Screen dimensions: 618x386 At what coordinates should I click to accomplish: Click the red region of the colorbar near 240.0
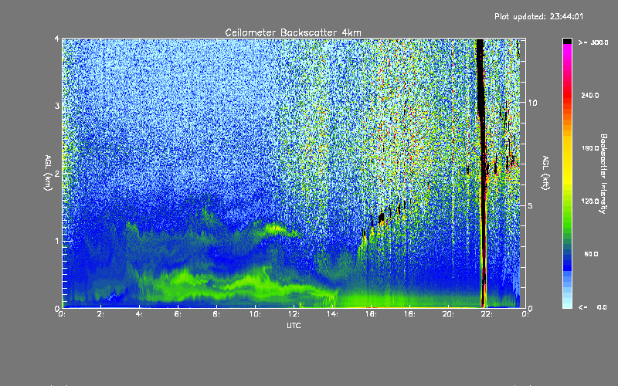[567, 94]
